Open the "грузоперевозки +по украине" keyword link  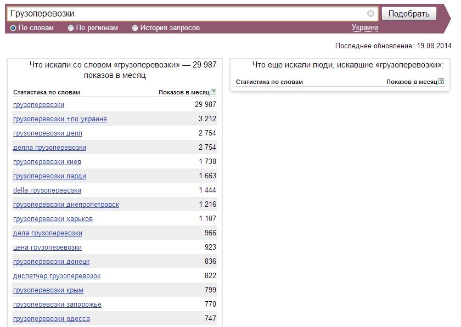pyautogui.click(x=60, y=119)
